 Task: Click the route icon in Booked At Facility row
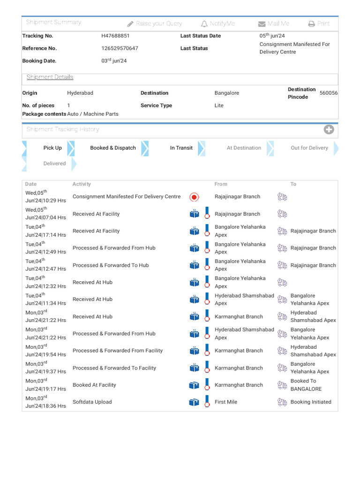pos(282,385)
